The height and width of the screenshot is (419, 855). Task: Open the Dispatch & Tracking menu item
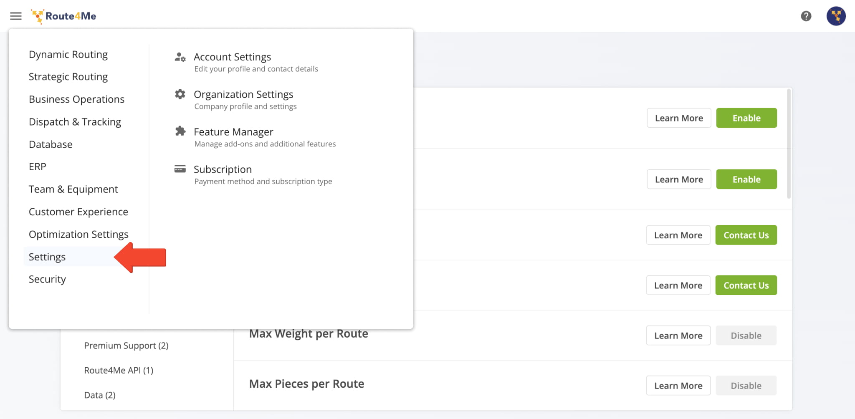pyautogui.click(x=75, y=122)
